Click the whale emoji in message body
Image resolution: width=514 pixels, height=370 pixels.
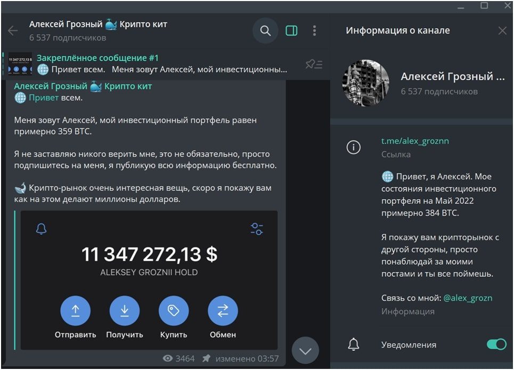20,188
